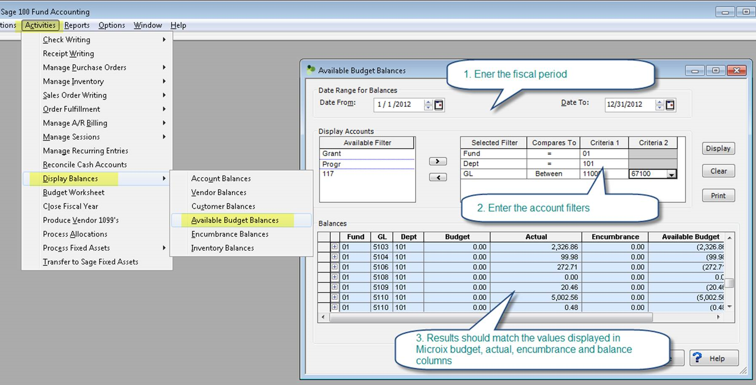Select Available Budget Balances from submenu
Screen dimensions: 756x385
235,220
